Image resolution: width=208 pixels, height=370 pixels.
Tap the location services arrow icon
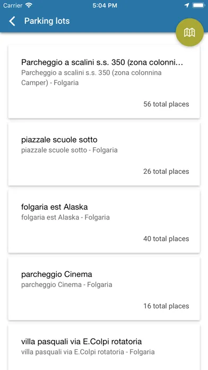(187, 5)
